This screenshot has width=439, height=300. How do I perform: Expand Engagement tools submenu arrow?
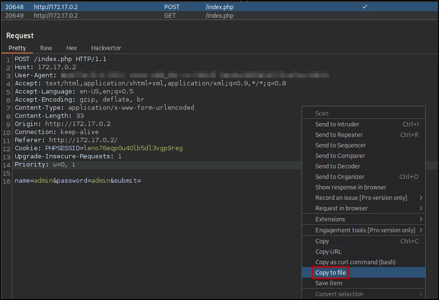click(x=421, y=230)
